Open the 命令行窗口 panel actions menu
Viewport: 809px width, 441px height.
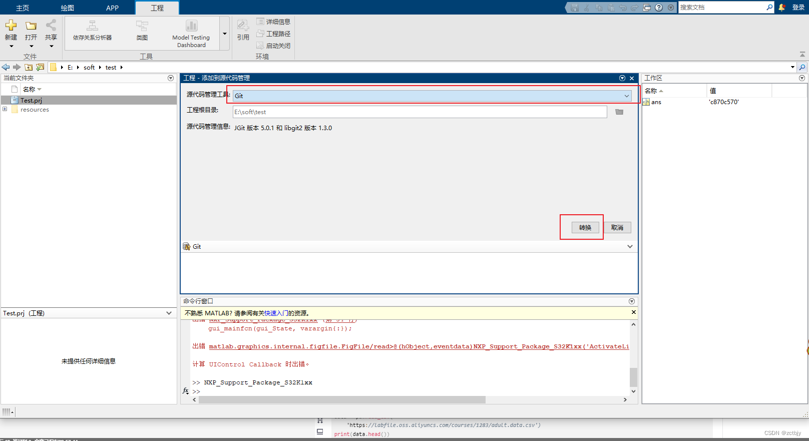coord(632,301)
